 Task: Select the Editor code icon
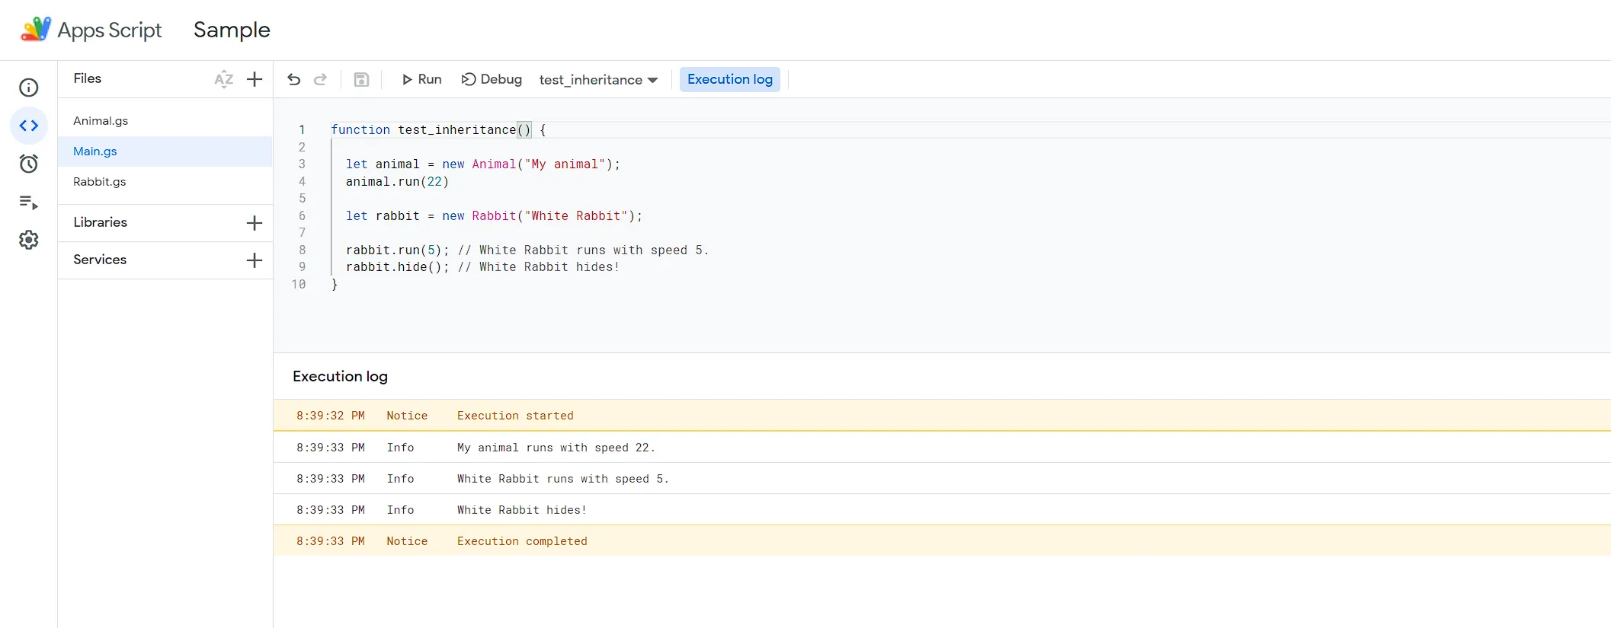click(29, 126)
